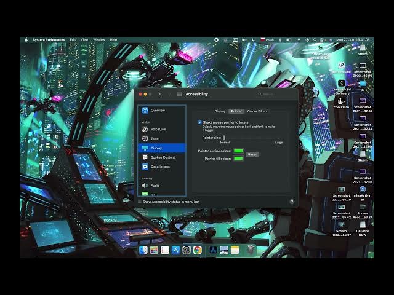
Task: Open Spoken Content settings
Action: pos(162,157)
